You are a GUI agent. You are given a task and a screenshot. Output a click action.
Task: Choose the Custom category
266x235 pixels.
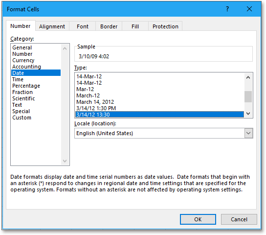tap(22, 117)
